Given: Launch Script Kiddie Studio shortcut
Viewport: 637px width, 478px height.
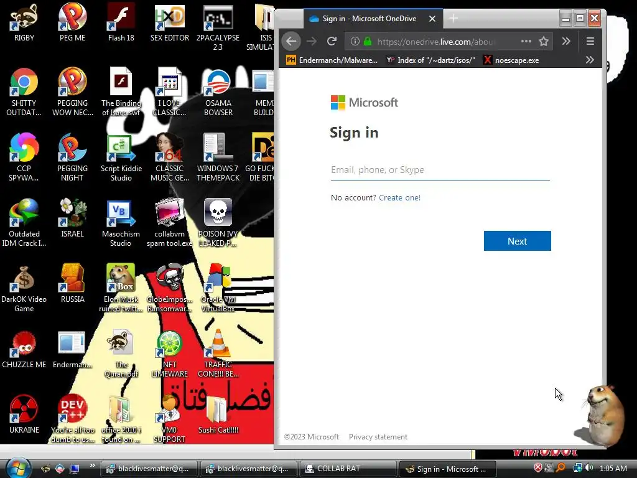Looking at the screenshot, I should pos(121,157).
